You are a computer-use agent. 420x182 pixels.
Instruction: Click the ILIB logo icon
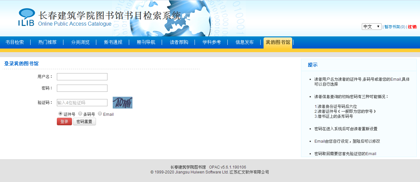(26, 17)
